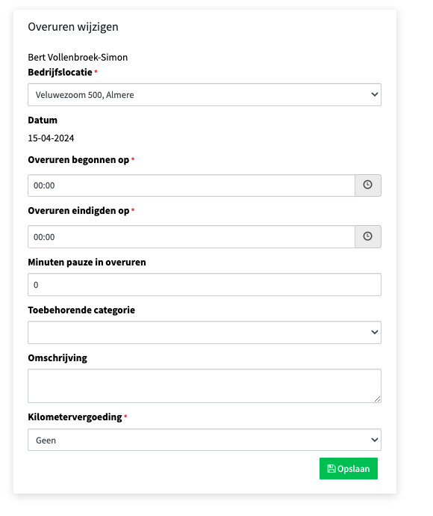The image size is (433, 516).
Task: Open the clock picker for Overuren eindigden op
Action: pyautogui.click(x=368, y=236)
